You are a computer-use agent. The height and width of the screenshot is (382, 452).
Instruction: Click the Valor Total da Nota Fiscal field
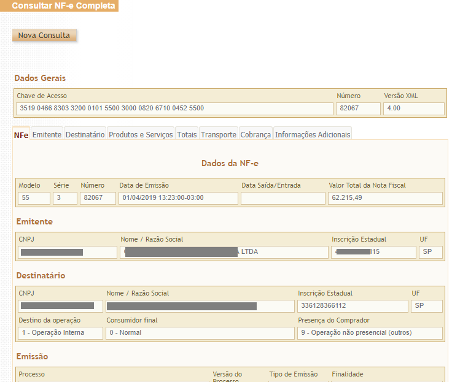(x=385, y=198)
